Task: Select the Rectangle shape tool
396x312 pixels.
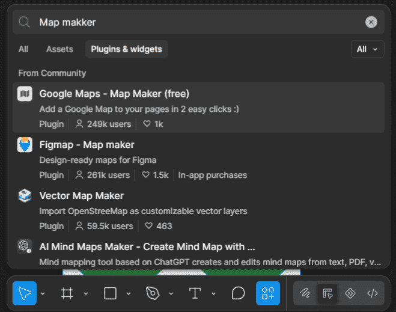Action: click(110, 293)
